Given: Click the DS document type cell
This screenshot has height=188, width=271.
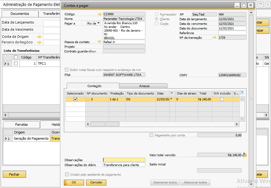Looking at the screenshot, I should pos(140,99).
